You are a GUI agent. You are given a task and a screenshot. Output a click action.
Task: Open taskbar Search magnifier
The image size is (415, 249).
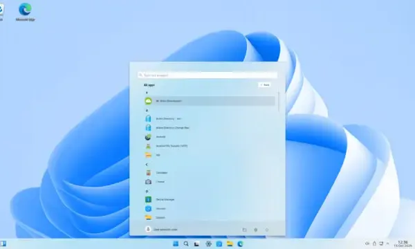click(186, 243)
